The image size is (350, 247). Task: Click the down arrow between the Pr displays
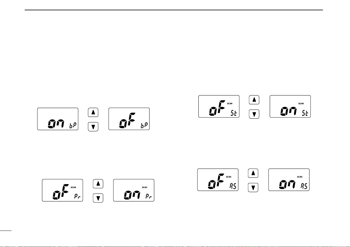point(98,198)
